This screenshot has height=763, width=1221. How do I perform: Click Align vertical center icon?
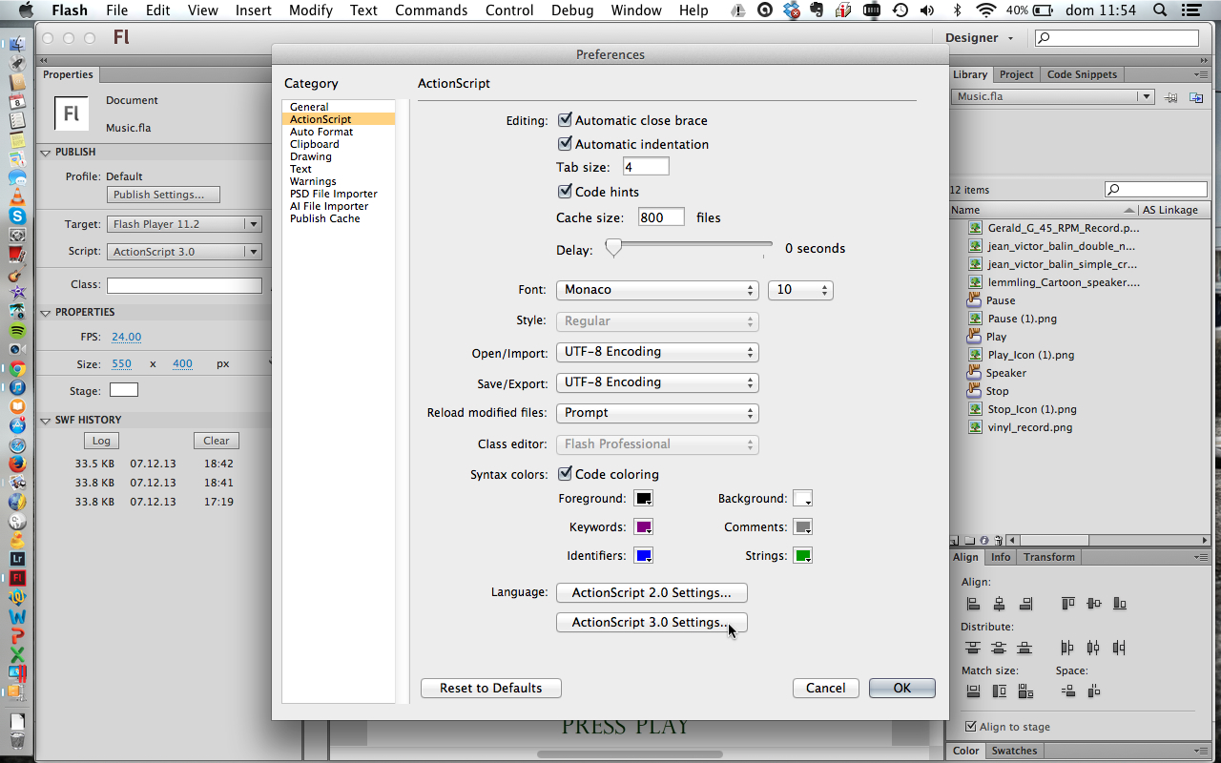click(x=1093, y=604)
